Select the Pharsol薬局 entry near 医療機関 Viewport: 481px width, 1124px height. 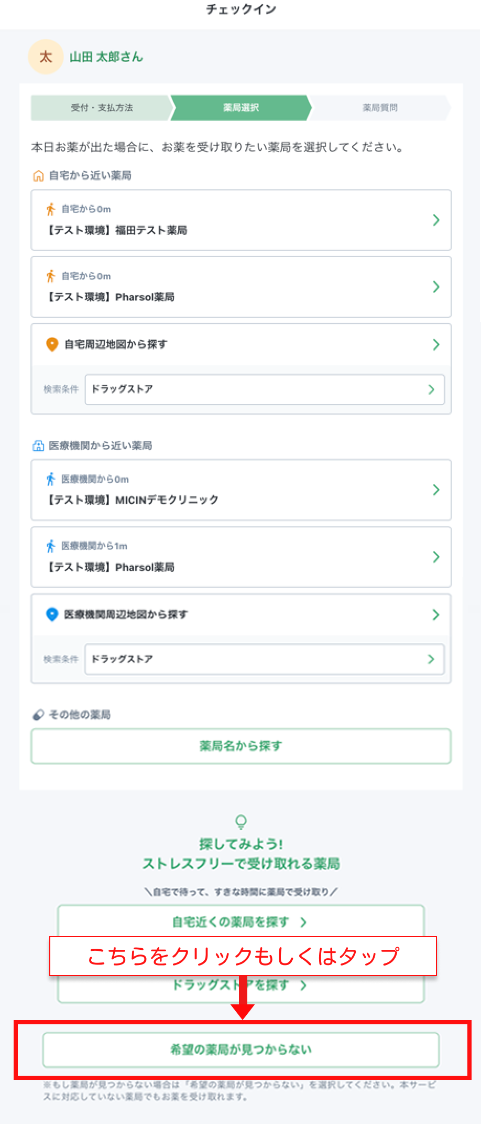click(240, 557)
